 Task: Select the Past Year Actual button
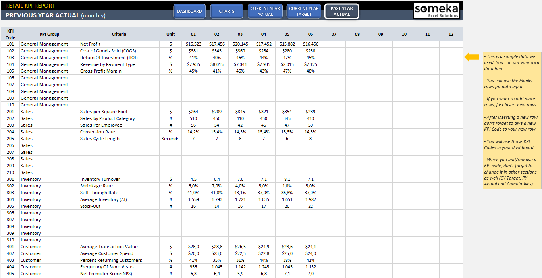[x=341, y=11]
